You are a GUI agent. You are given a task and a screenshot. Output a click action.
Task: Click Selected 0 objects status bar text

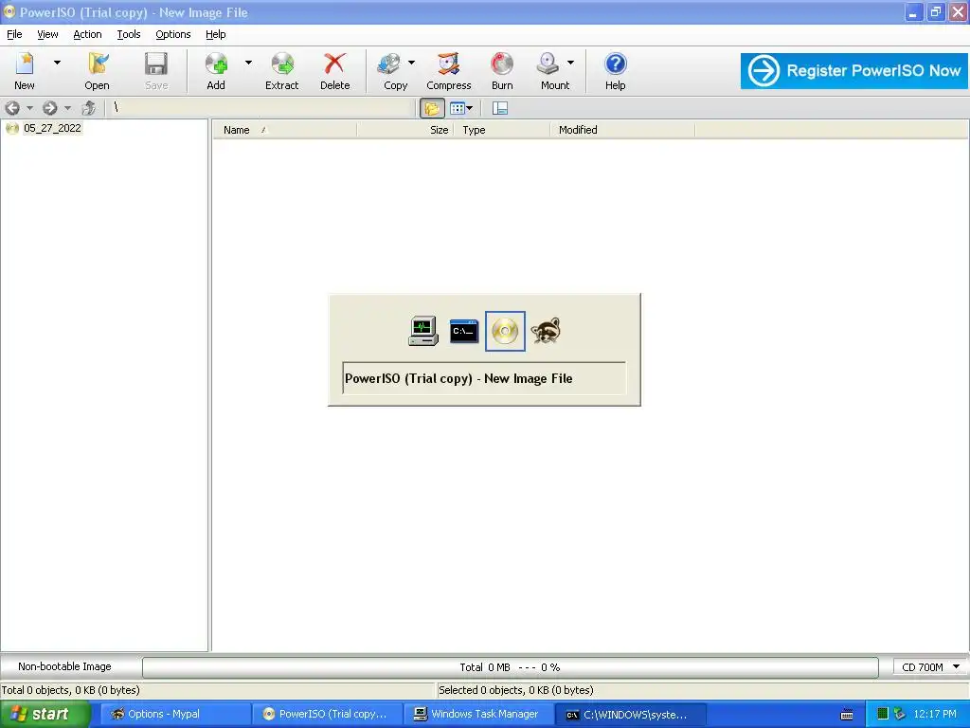516,690
